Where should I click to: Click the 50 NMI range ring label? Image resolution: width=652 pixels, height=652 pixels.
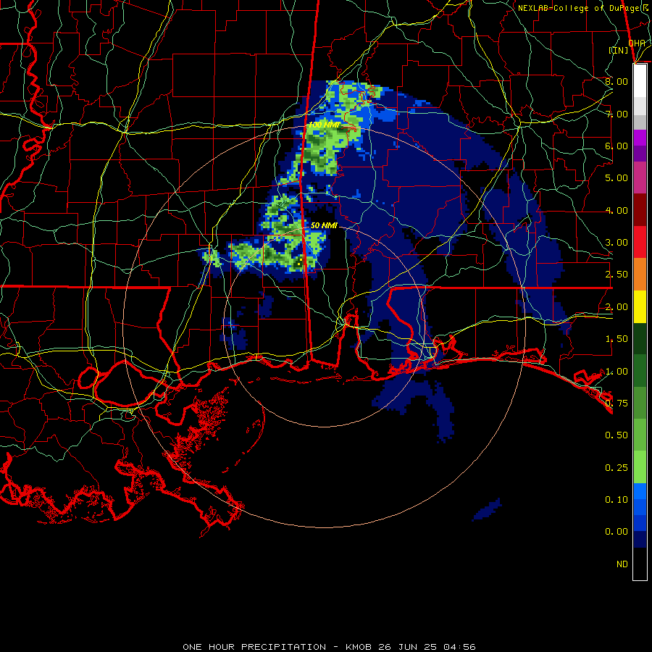pyautogui.click(x=324, y=225)
